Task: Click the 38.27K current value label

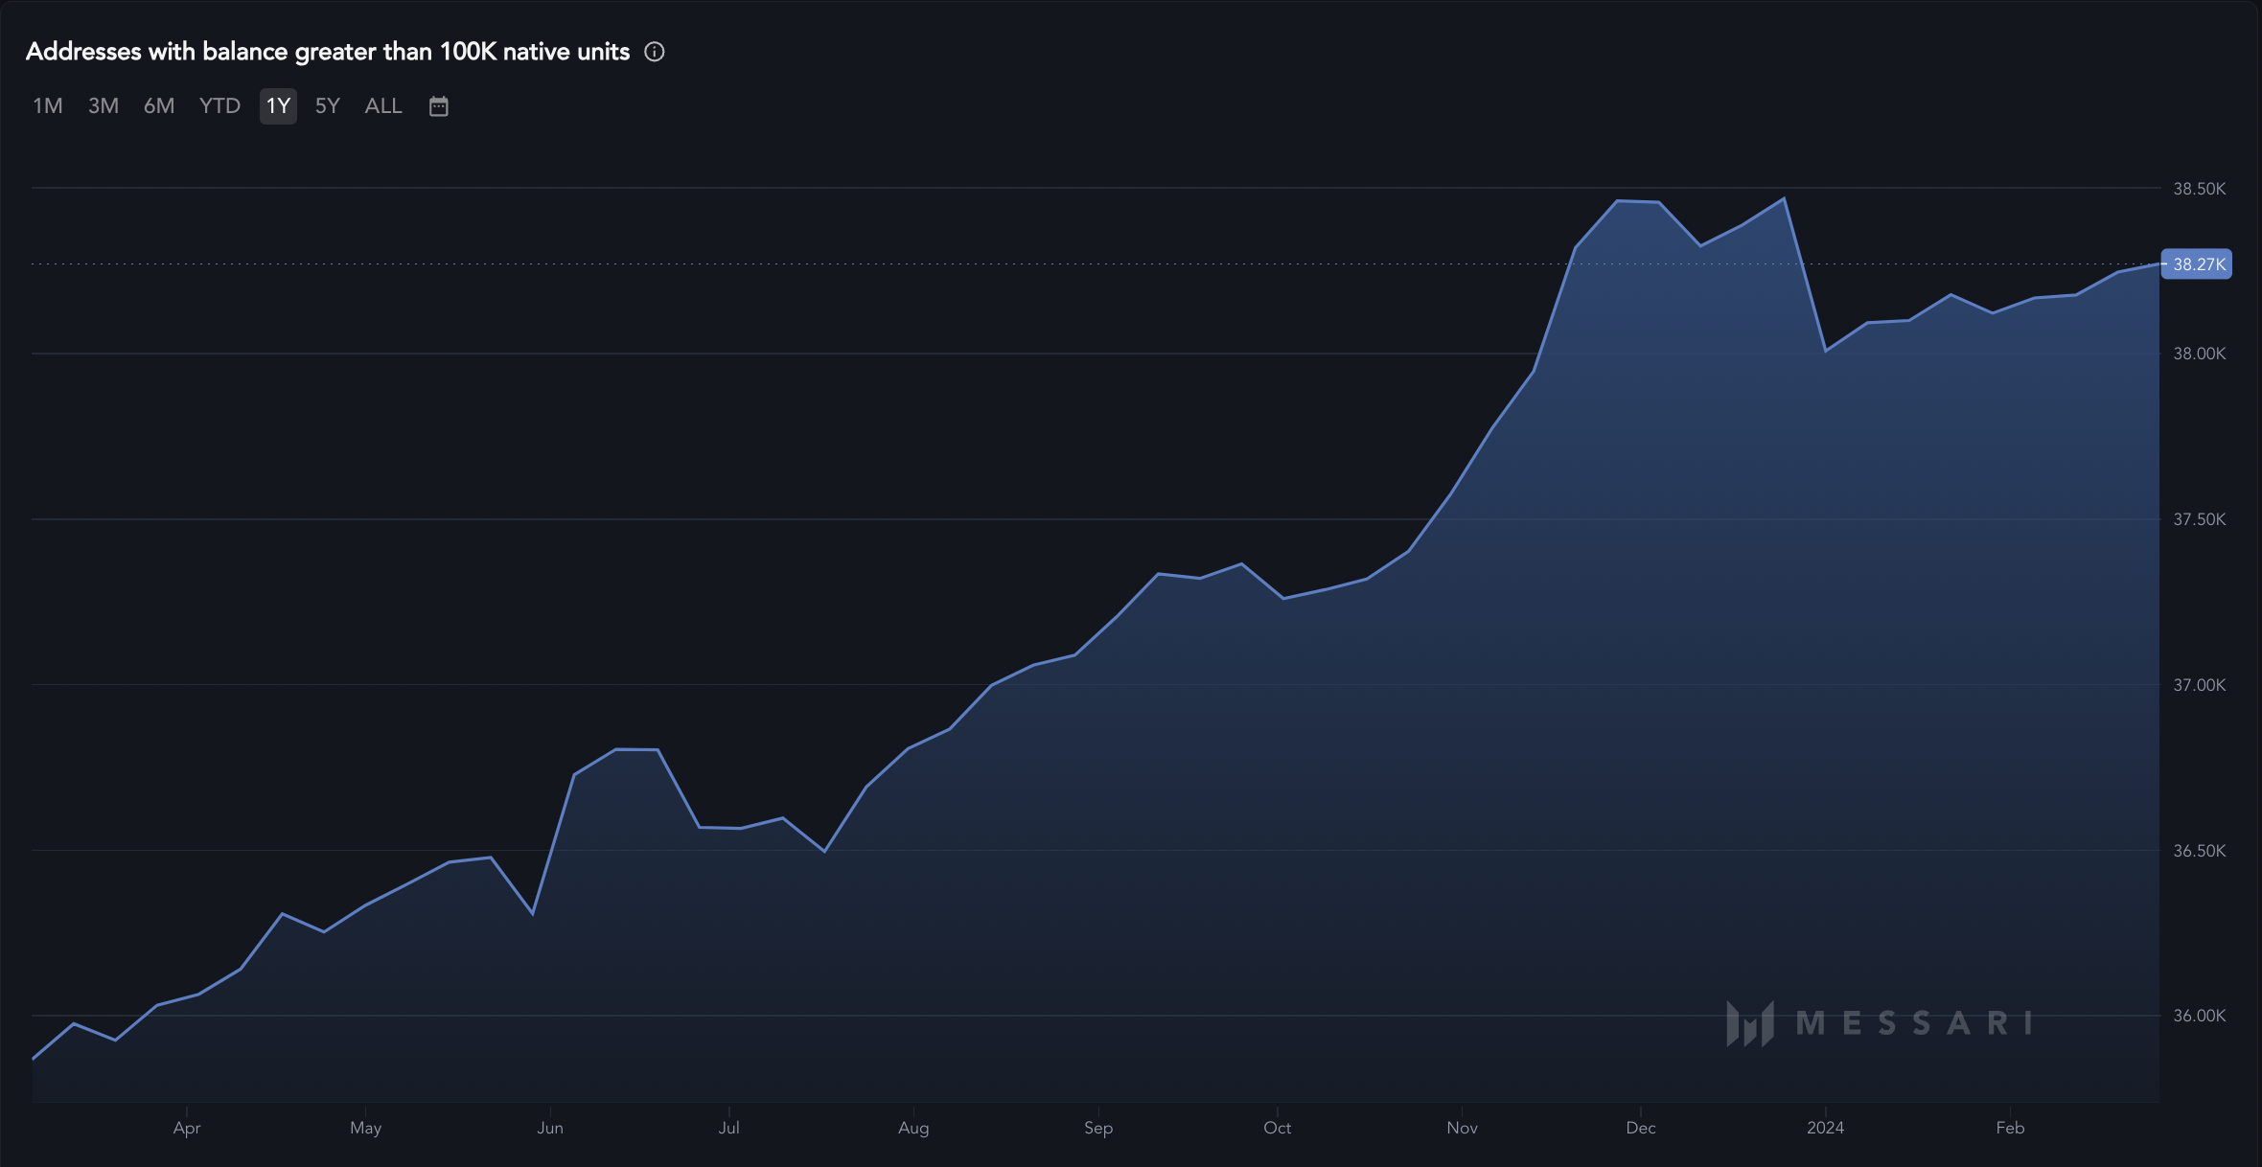Action: pyautogui.click(x=2198, y=264)
